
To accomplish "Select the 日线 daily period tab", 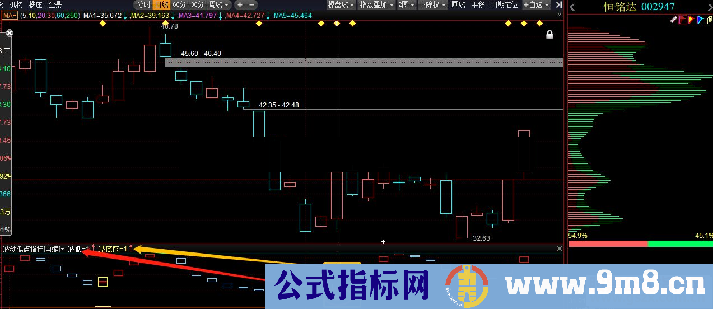I will [161, 4].
